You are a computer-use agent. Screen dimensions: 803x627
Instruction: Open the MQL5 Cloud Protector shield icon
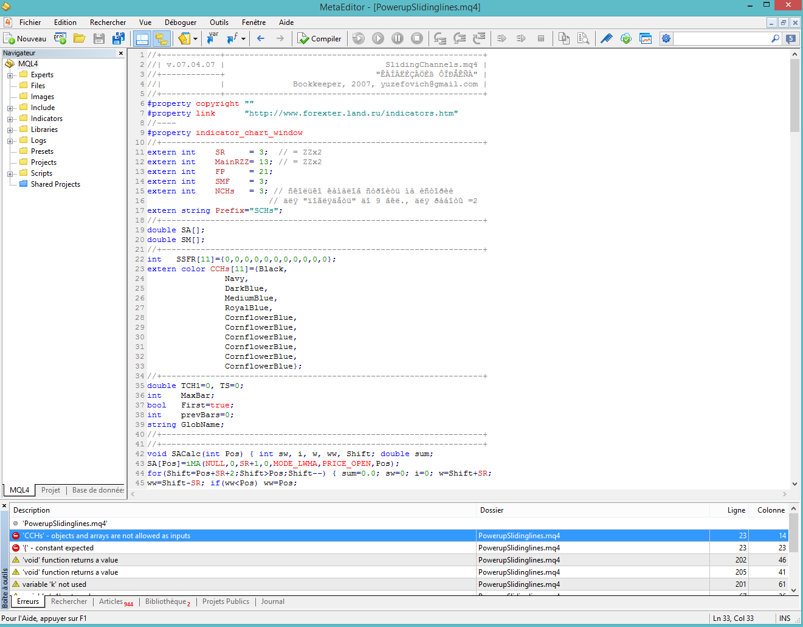pos(626,39)
